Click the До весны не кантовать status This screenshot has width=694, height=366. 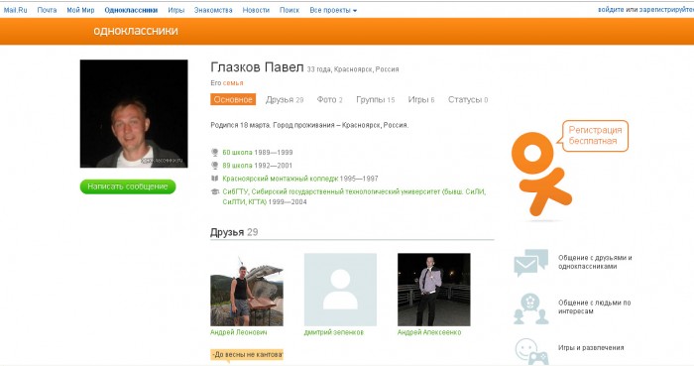[247, 355]
